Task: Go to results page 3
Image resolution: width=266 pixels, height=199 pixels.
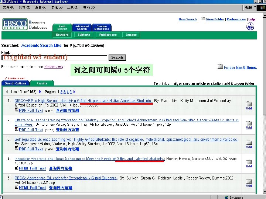Action: click(x=64, y=92)
